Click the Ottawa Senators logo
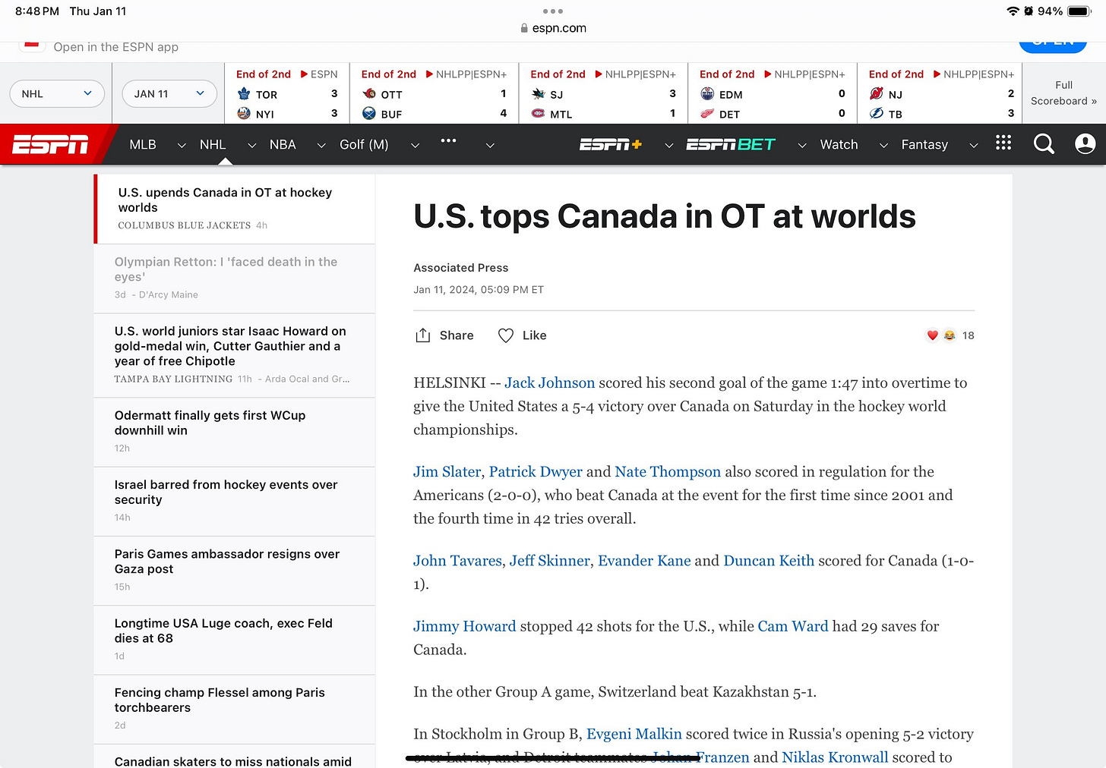Screen dimensions: 1106x768 tap(369, 94)
